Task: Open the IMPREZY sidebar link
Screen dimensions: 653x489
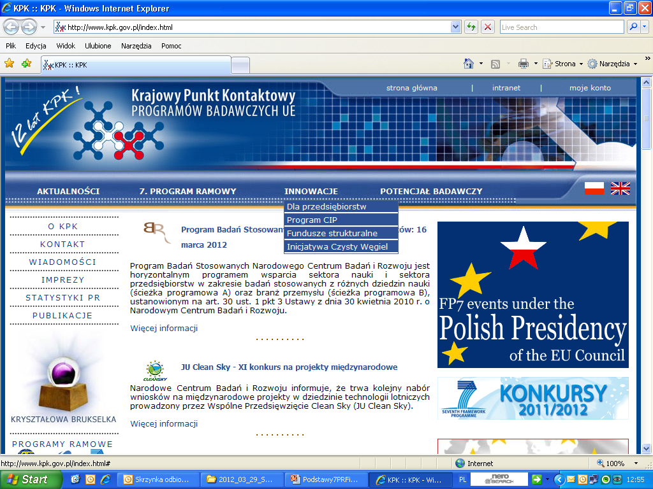Action: [x=63, y=280]
